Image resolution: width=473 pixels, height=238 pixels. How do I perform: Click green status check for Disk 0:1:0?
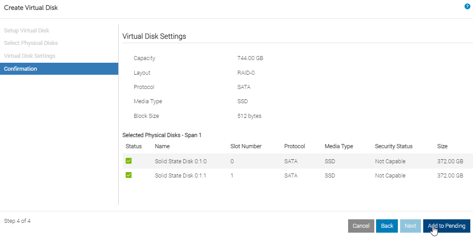(x=129, y=161)
